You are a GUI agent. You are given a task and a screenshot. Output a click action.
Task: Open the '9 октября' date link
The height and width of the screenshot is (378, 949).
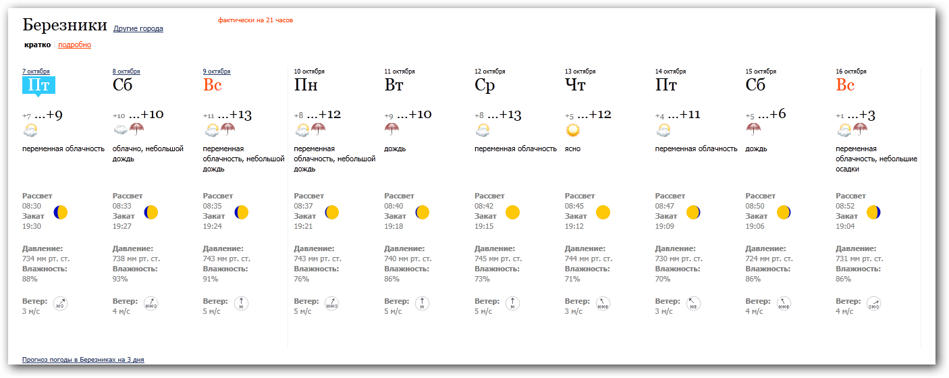217,72
